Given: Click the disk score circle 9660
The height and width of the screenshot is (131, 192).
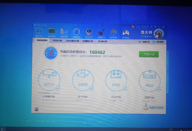Looking at the screenshot, I should [x=150, y=81].
